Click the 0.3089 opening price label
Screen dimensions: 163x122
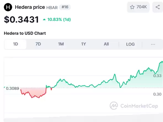12,88
